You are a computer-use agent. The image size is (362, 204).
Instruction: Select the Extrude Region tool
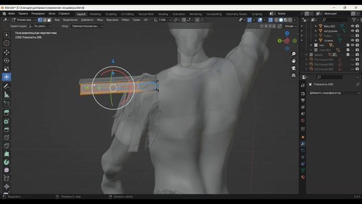point(6,113)
